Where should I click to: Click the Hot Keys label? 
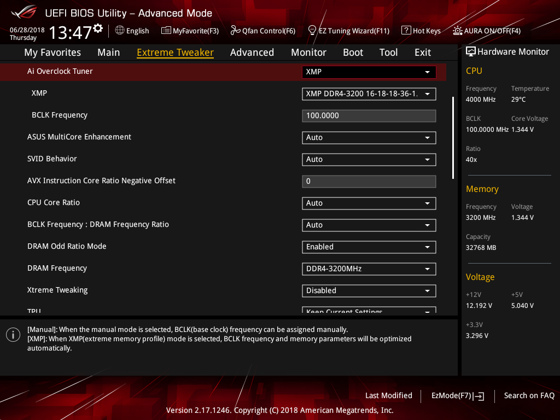(x=427, y=31)
